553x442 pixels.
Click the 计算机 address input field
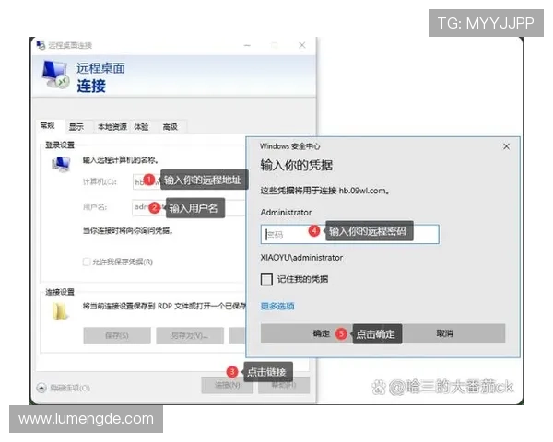click(x=189, y=181)
